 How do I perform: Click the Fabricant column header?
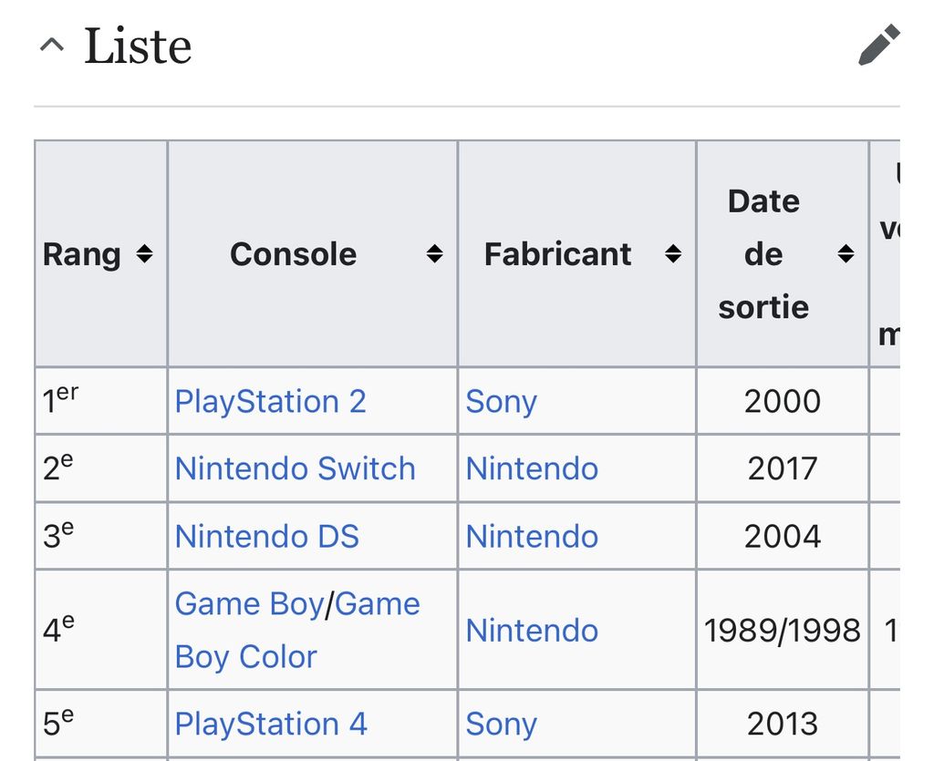point(576,254)
